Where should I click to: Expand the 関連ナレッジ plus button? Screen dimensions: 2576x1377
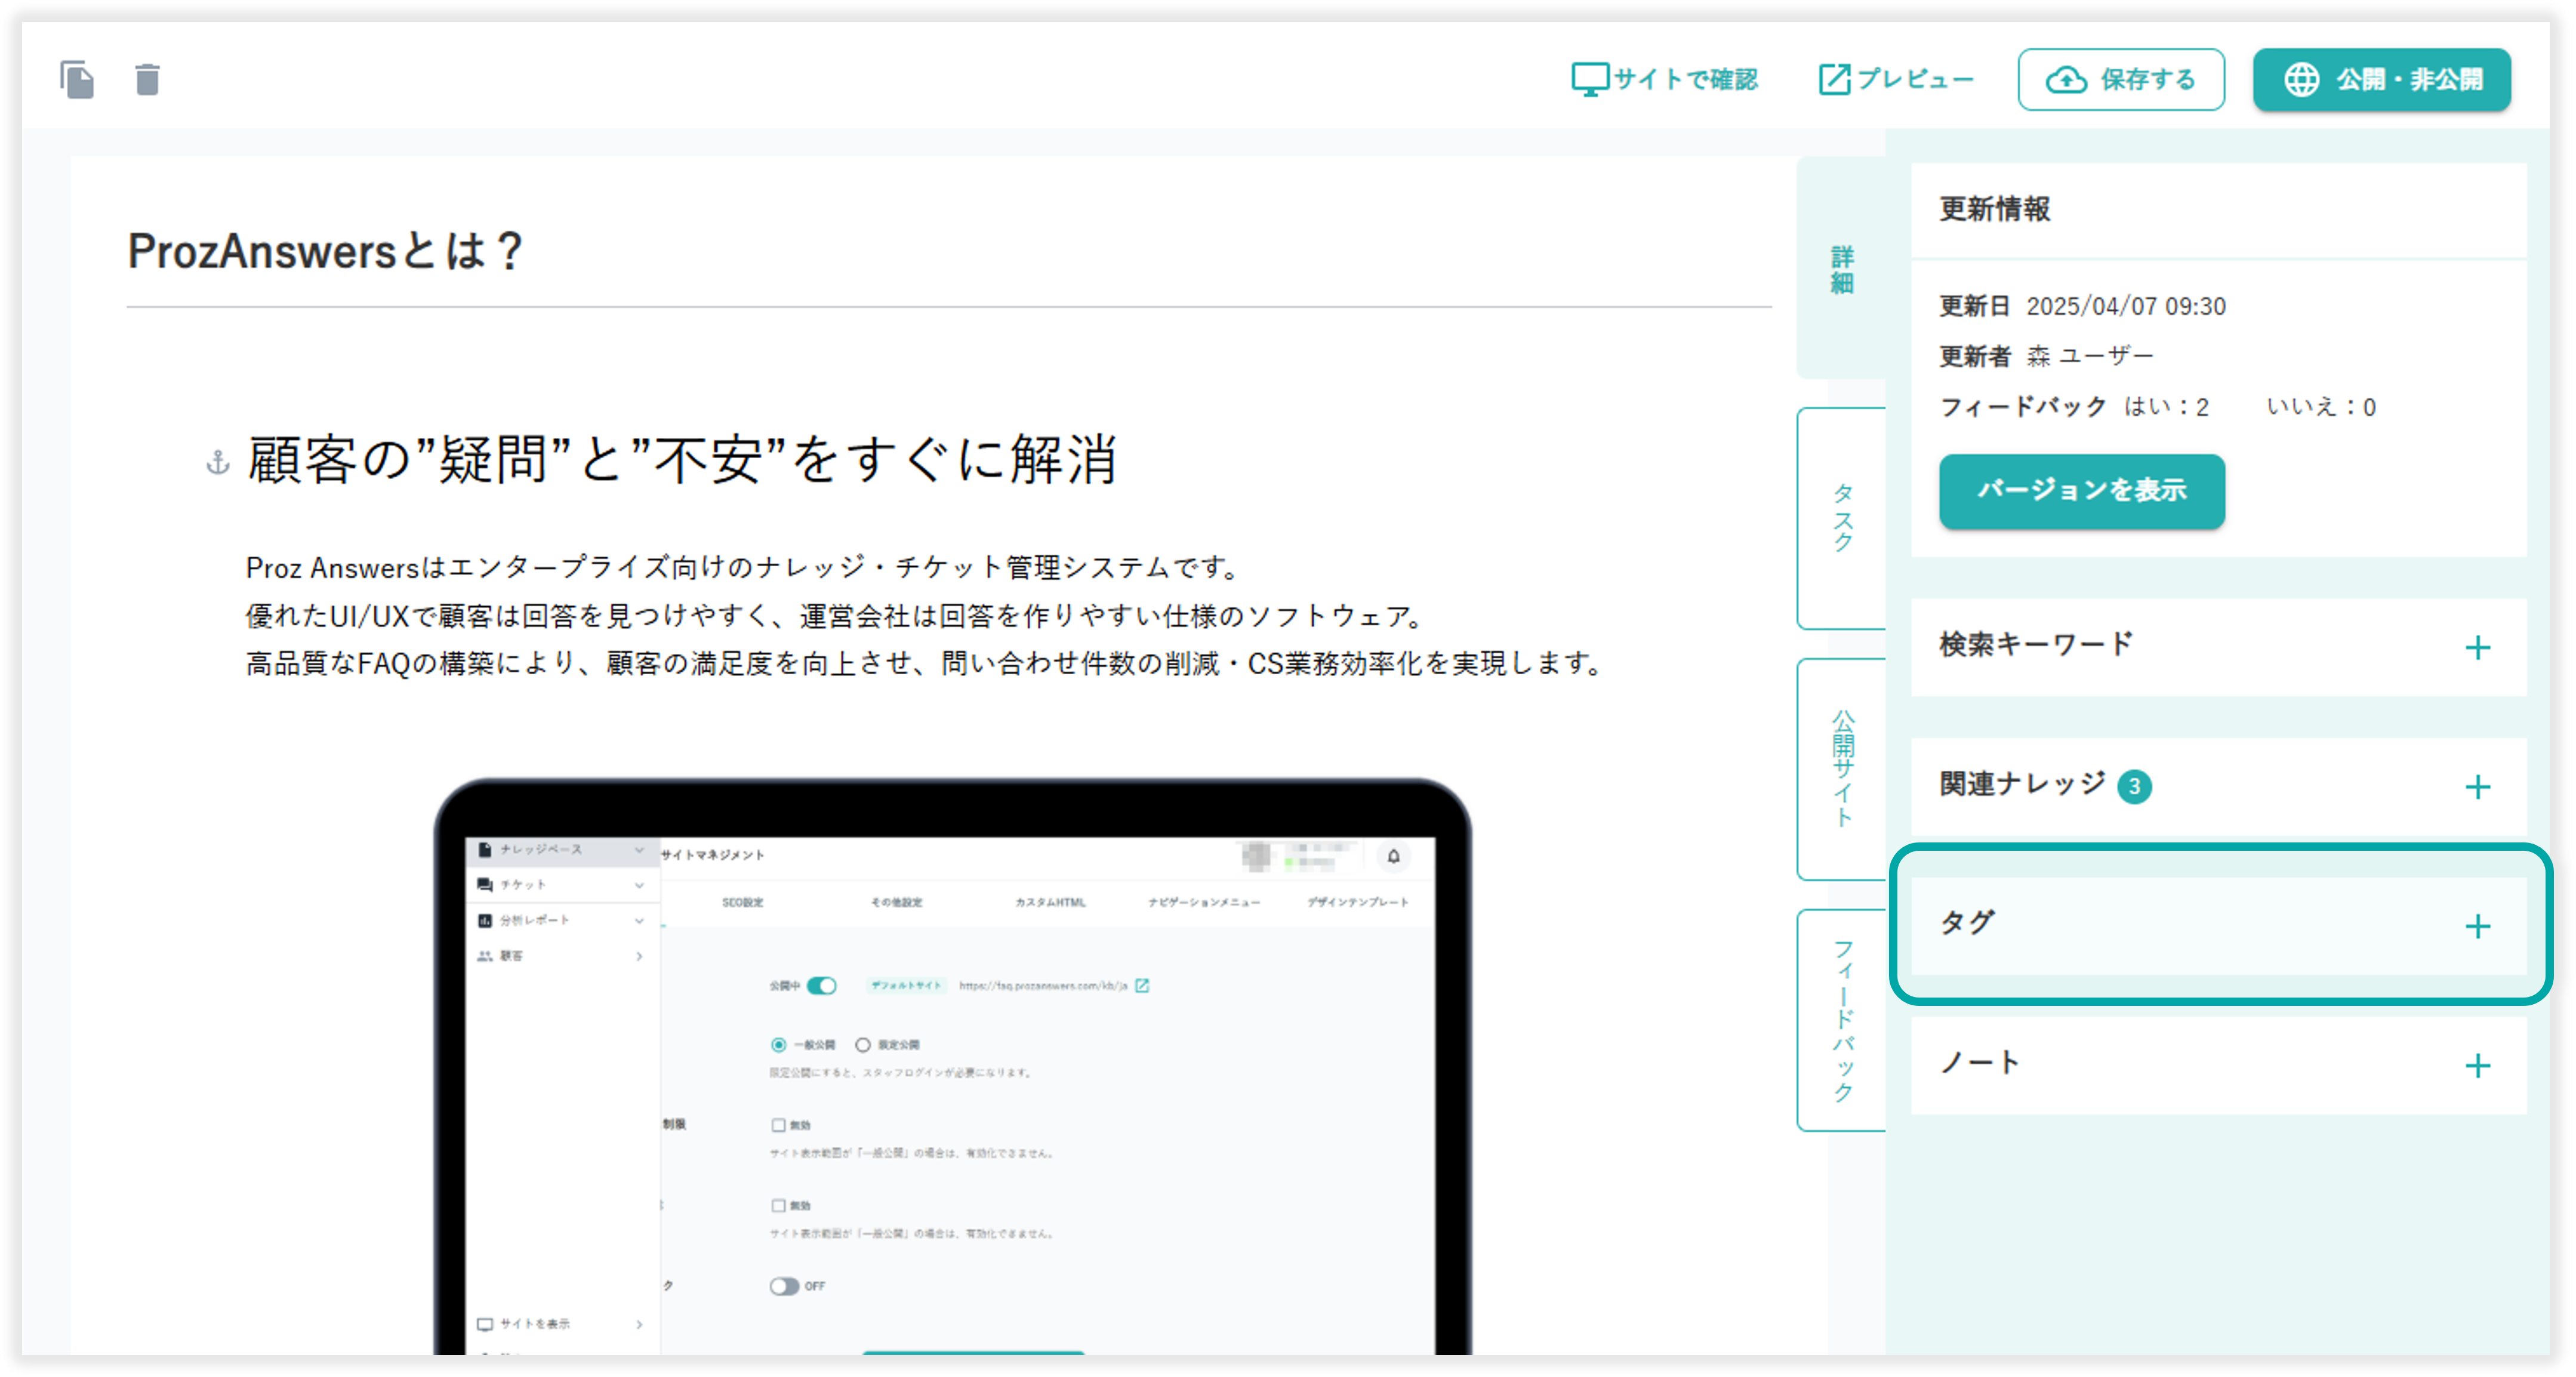(2477, 786)
